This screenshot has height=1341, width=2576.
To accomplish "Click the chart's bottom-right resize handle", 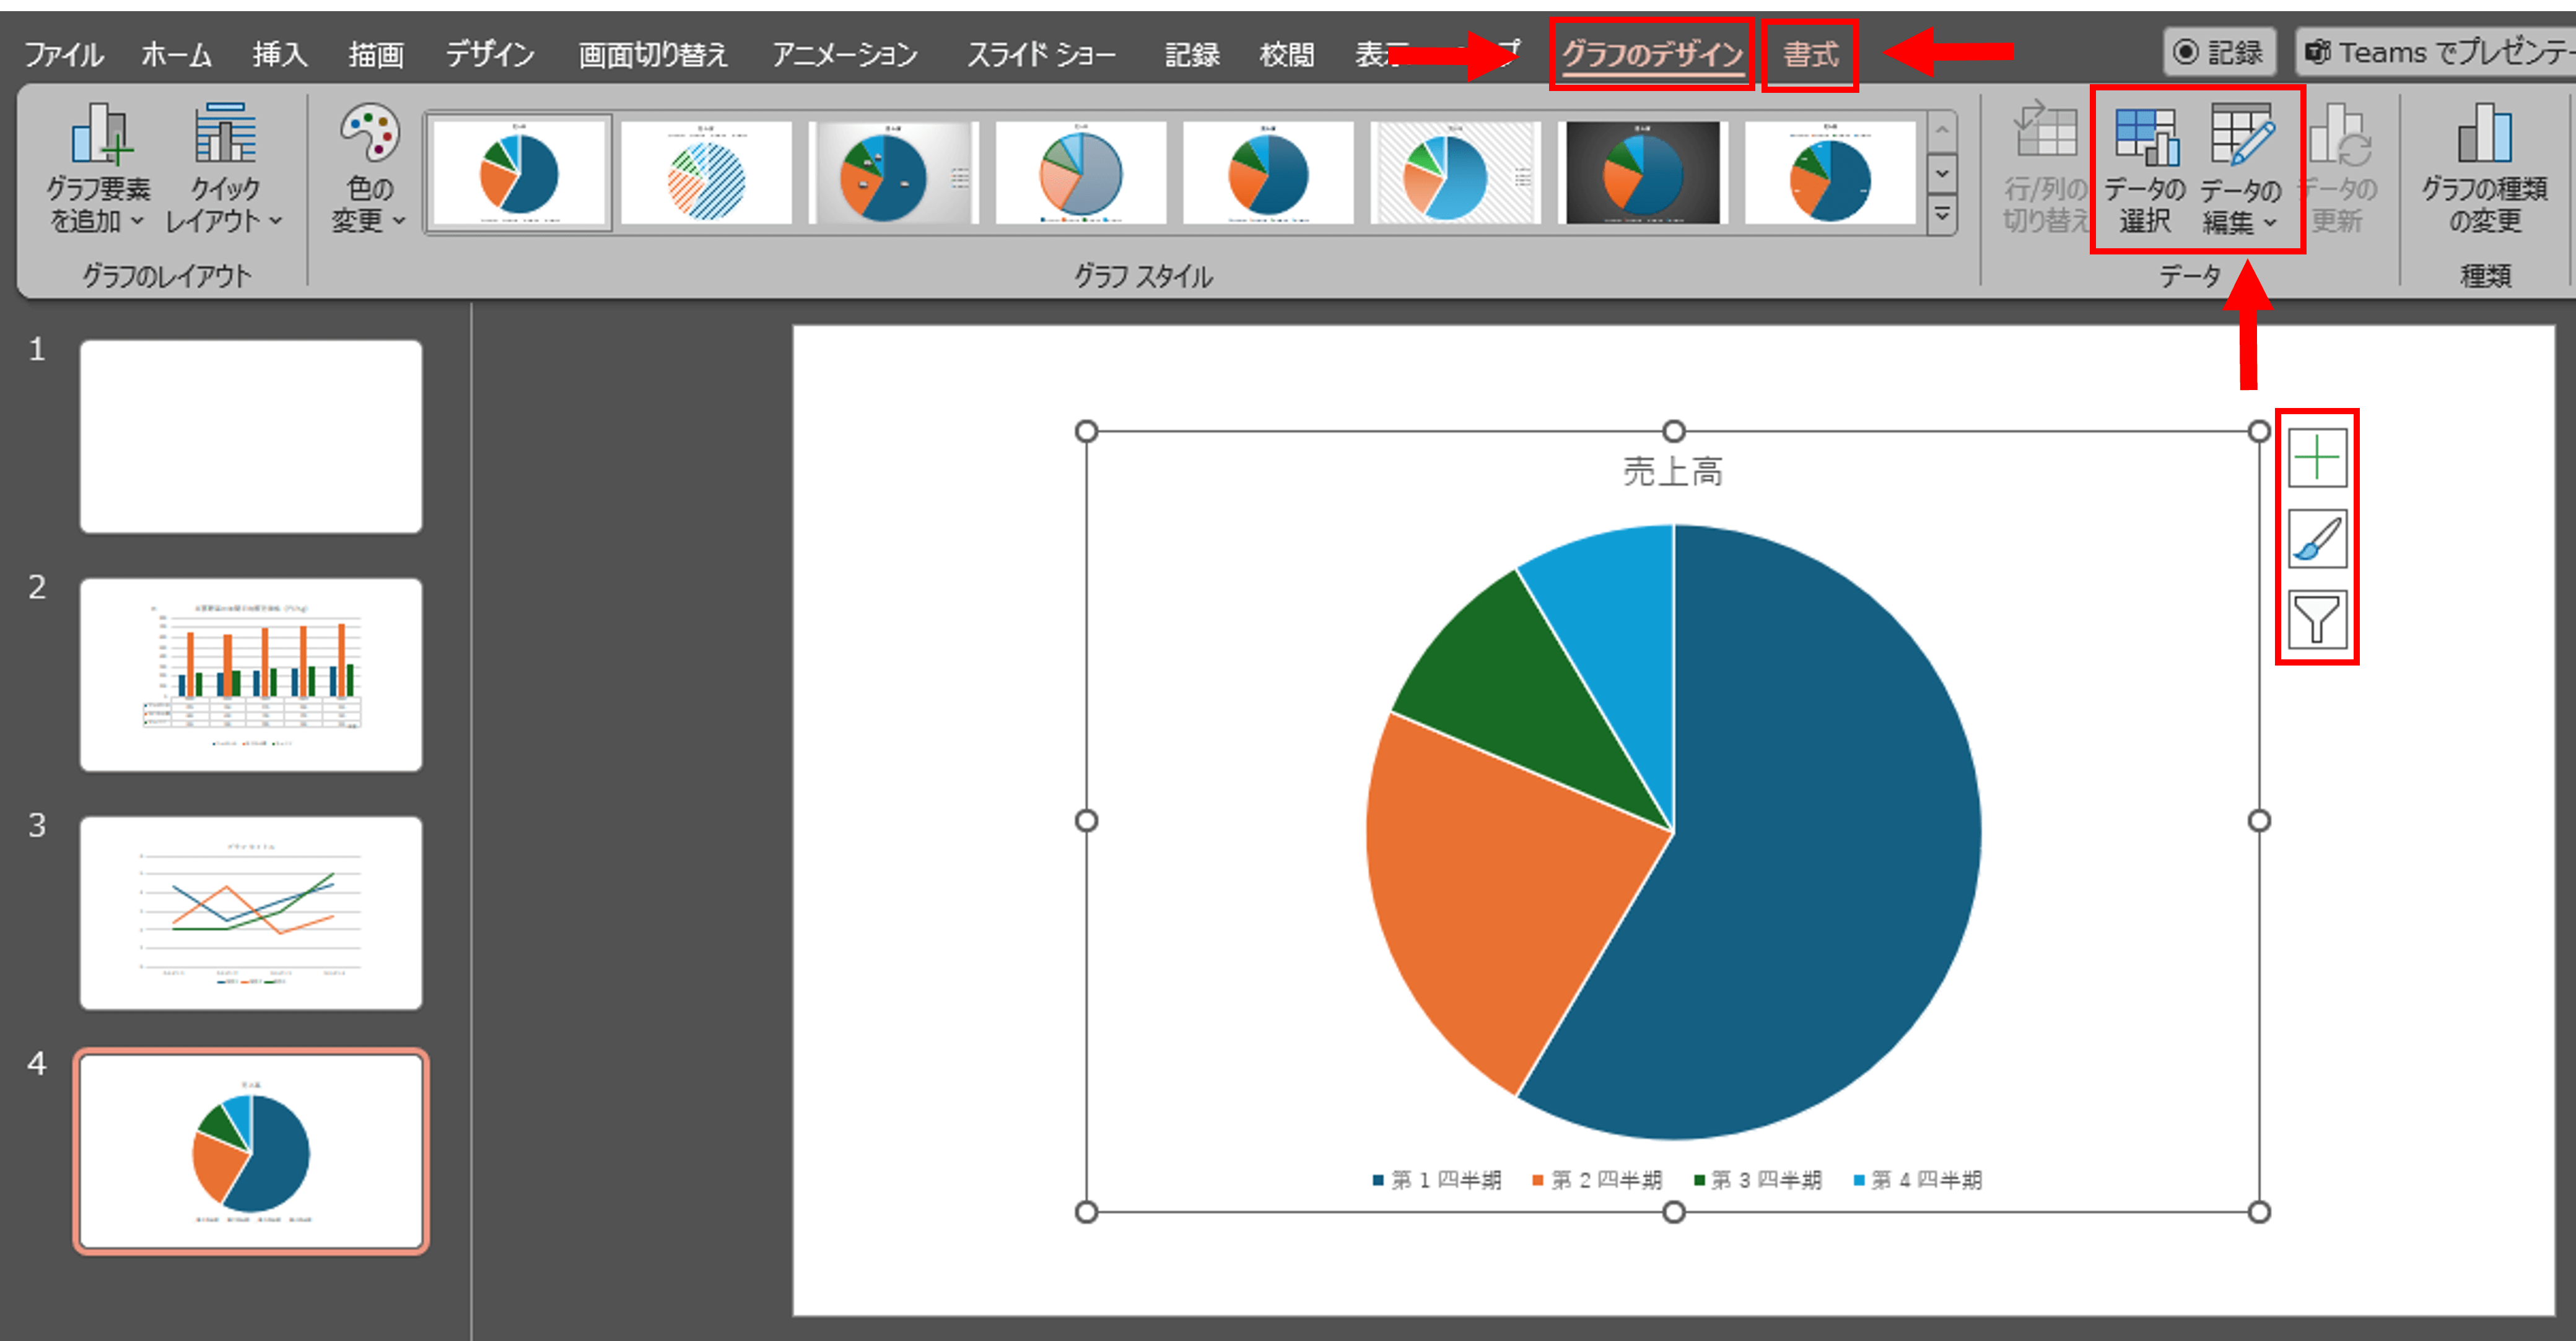I will 2259,1212.
